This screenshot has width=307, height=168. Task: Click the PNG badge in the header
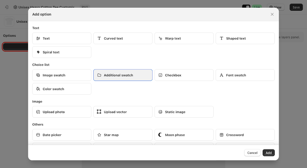pyautogui.click(x=85, y=7)
